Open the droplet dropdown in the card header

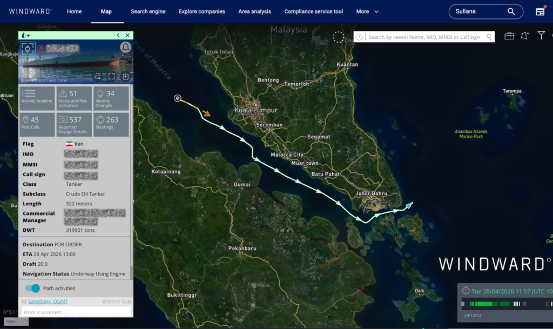[x=25, y=35]
